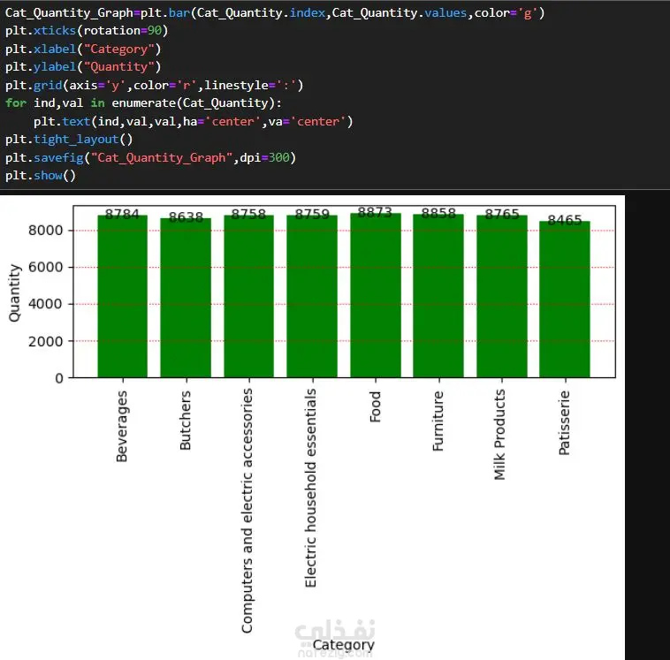The width and height of the screenshot is (670, 660).
Task: Click the Computers and electric accessories label
Action: 247,511
